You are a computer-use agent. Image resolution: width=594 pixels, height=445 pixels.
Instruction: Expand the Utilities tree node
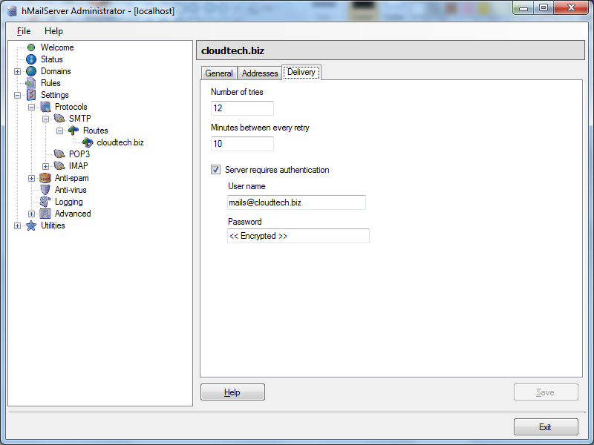(x=17, y=225)
